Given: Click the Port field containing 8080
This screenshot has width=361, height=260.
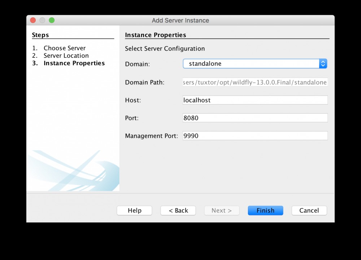Looking at the screenshot, I should pos(255,118).
